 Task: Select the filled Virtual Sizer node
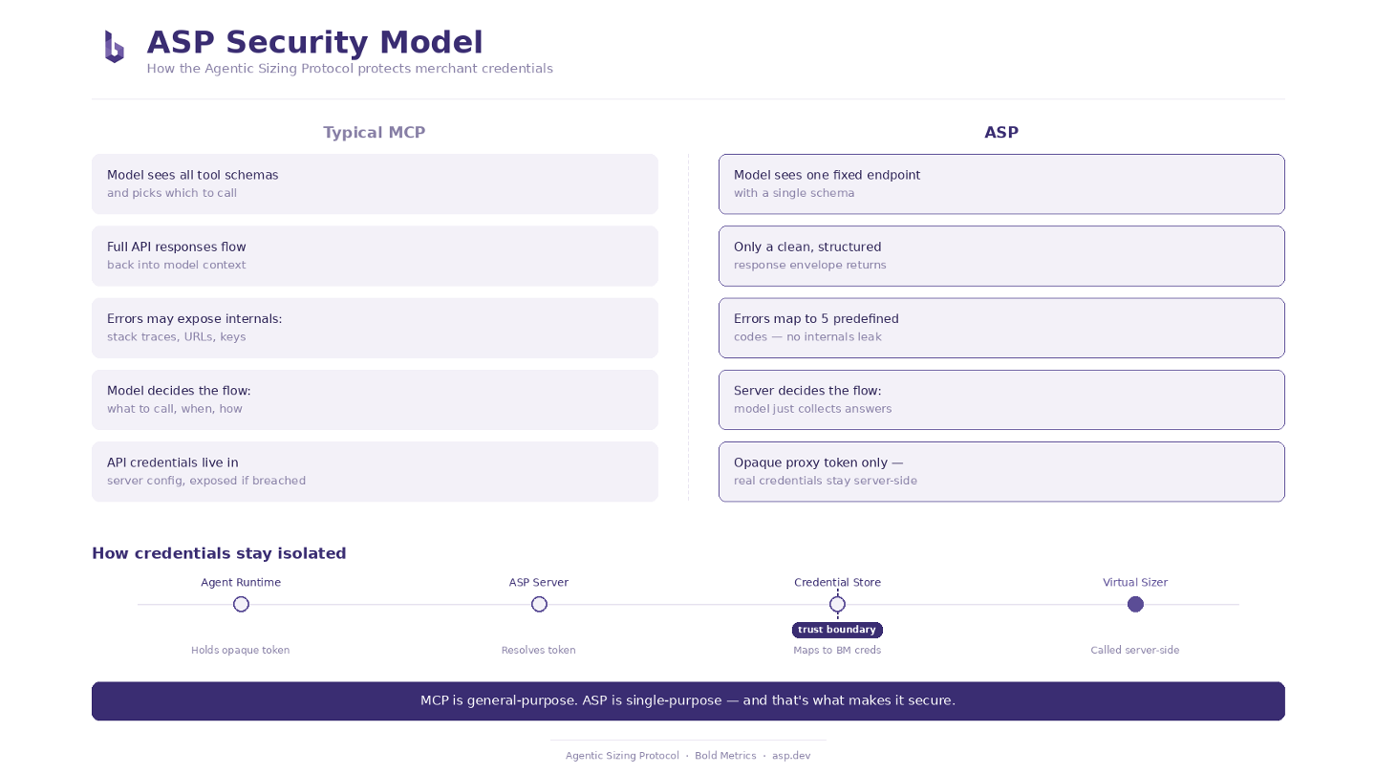tap(1135, 604)
